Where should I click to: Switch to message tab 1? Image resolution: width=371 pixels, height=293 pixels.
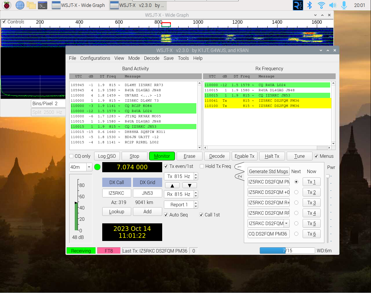coord(240,167)
